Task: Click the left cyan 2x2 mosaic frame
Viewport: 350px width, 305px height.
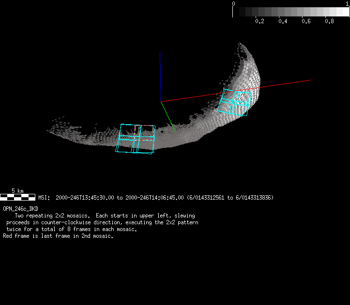Action: 136,139
